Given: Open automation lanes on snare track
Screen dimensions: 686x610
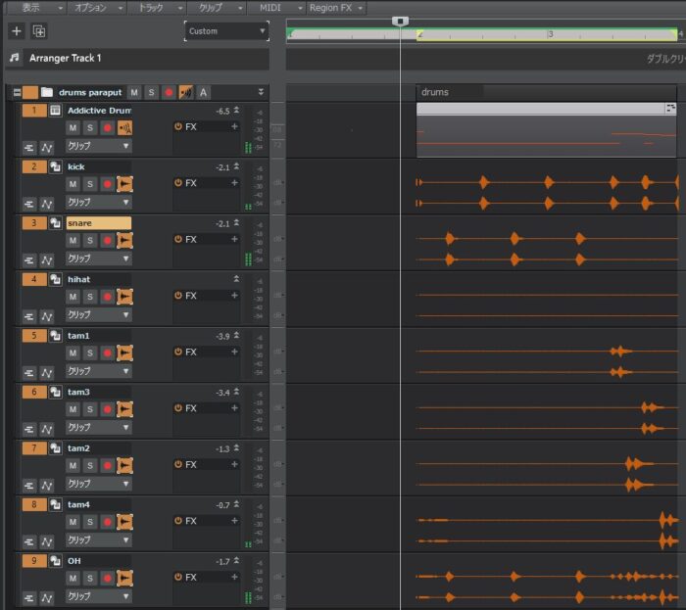Looking at the screenshot, I should click(x=47, y=260).
